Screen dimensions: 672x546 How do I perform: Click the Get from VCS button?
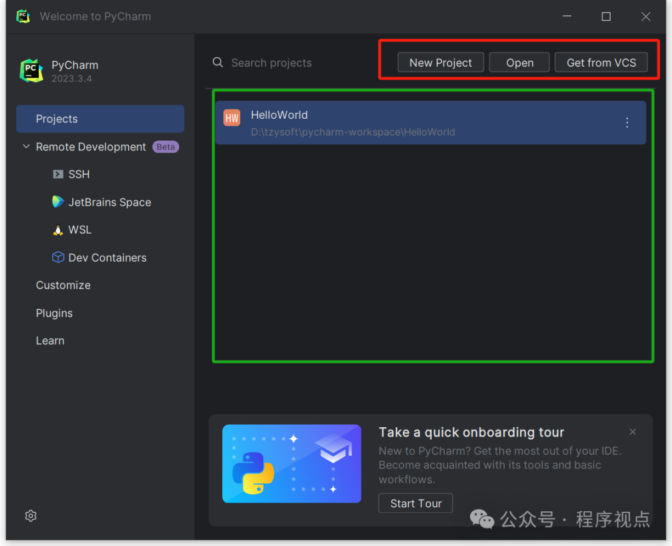[x=601, y=63]
